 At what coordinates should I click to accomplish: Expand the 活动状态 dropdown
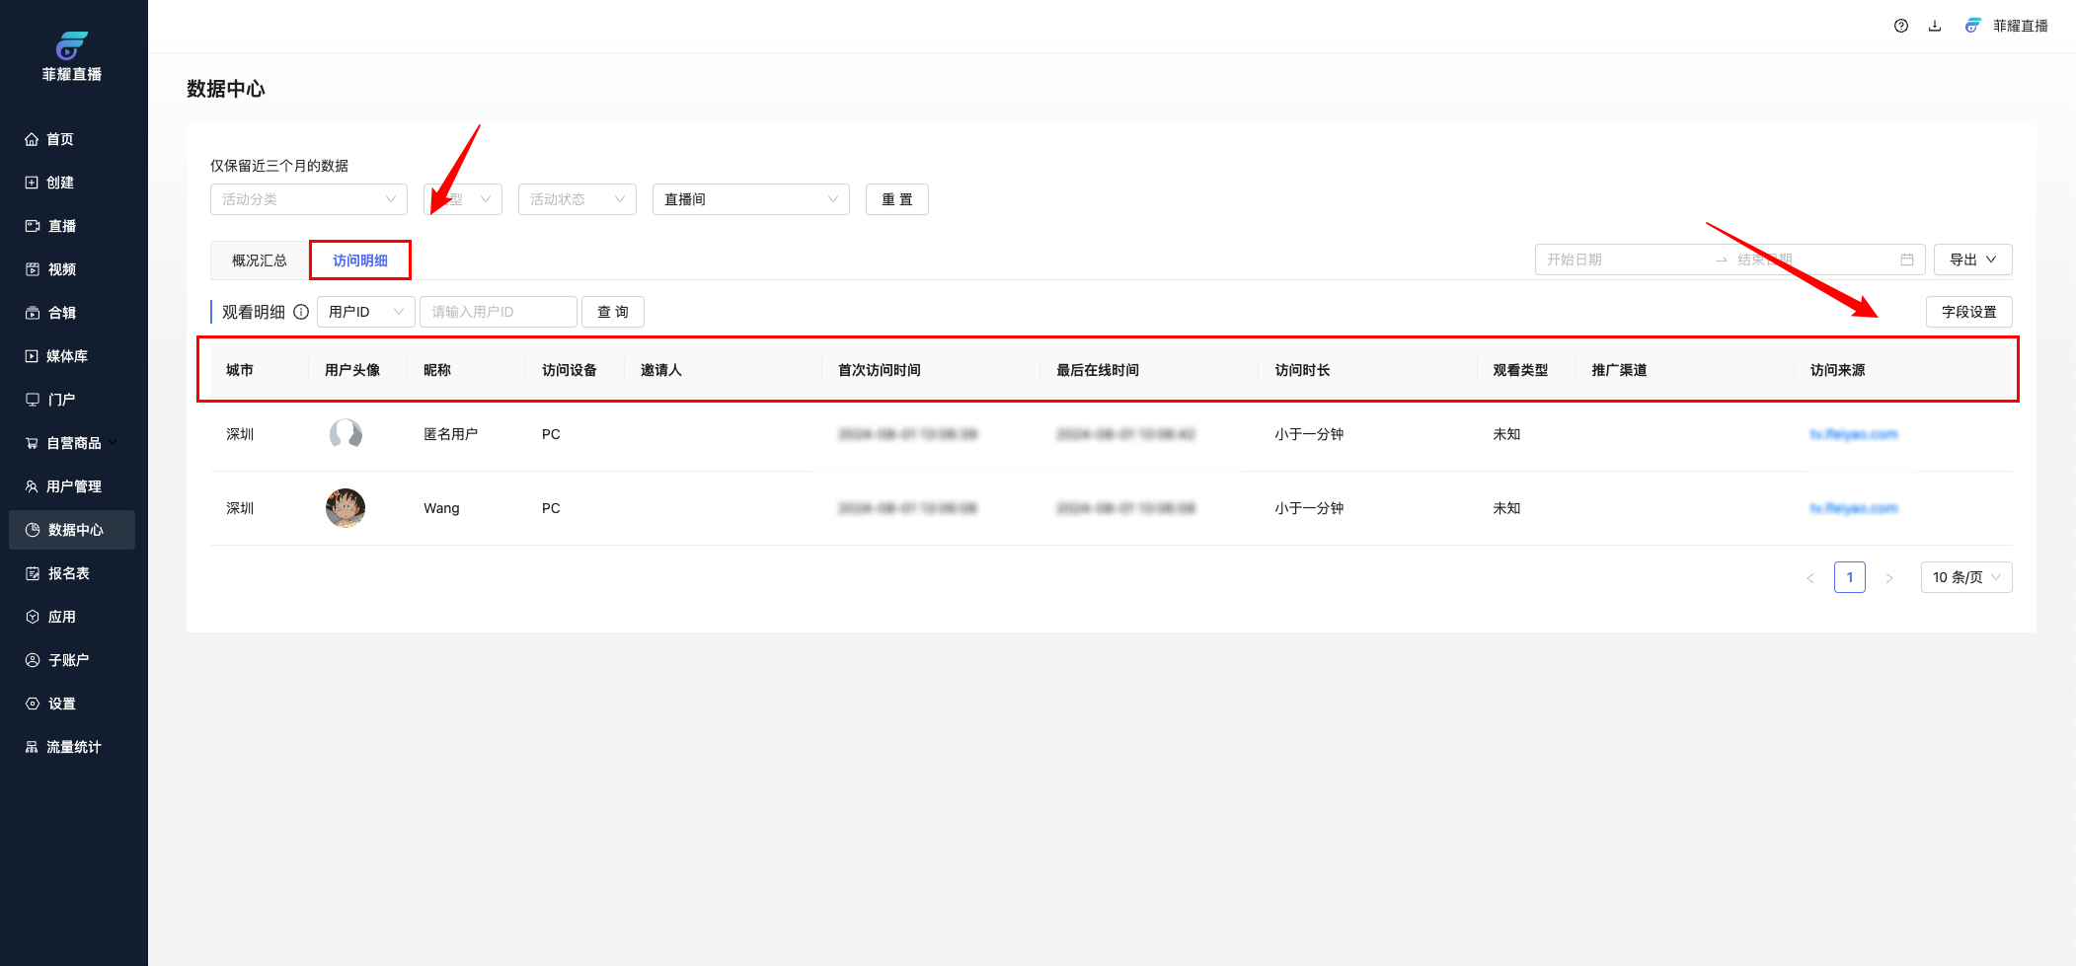click(x=577, y=199)
